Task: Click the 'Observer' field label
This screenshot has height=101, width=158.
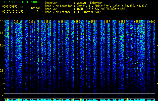Action: 51,3
